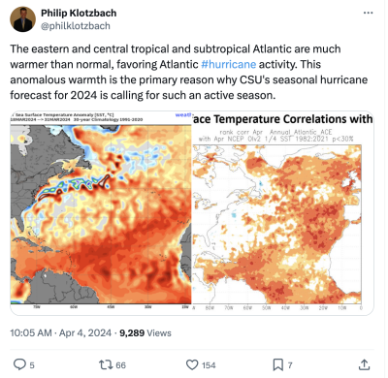Click the 10:05 AM · Apr 4, 2024 timestamp

60,332
